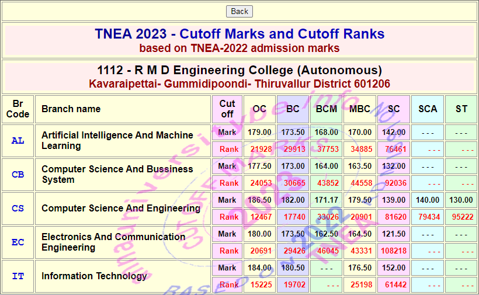479x295 pixels.
Task: Select CS BC mark 182.00
Action: coord(293,200)
